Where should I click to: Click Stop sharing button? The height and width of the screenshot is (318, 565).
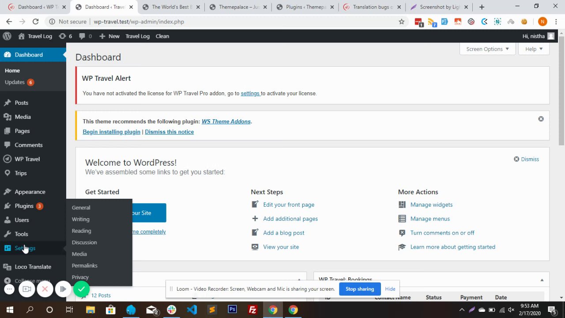click(x=360, y=289)
